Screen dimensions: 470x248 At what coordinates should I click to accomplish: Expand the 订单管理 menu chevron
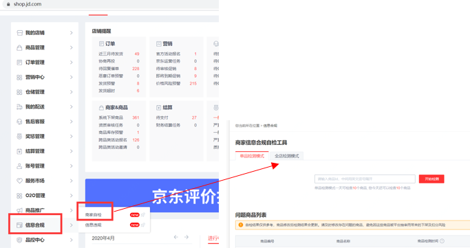pyautogui.click(x=72, y=63)
